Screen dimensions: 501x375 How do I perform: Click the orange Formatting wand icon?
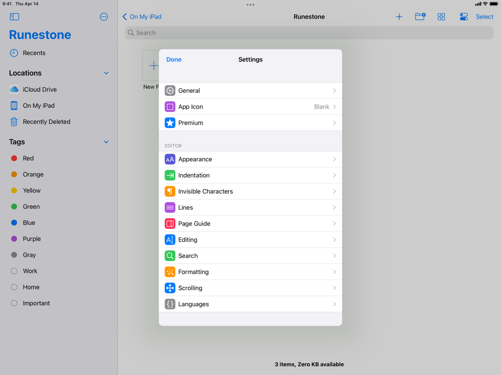pyautogui.click(x=170, y=272)
